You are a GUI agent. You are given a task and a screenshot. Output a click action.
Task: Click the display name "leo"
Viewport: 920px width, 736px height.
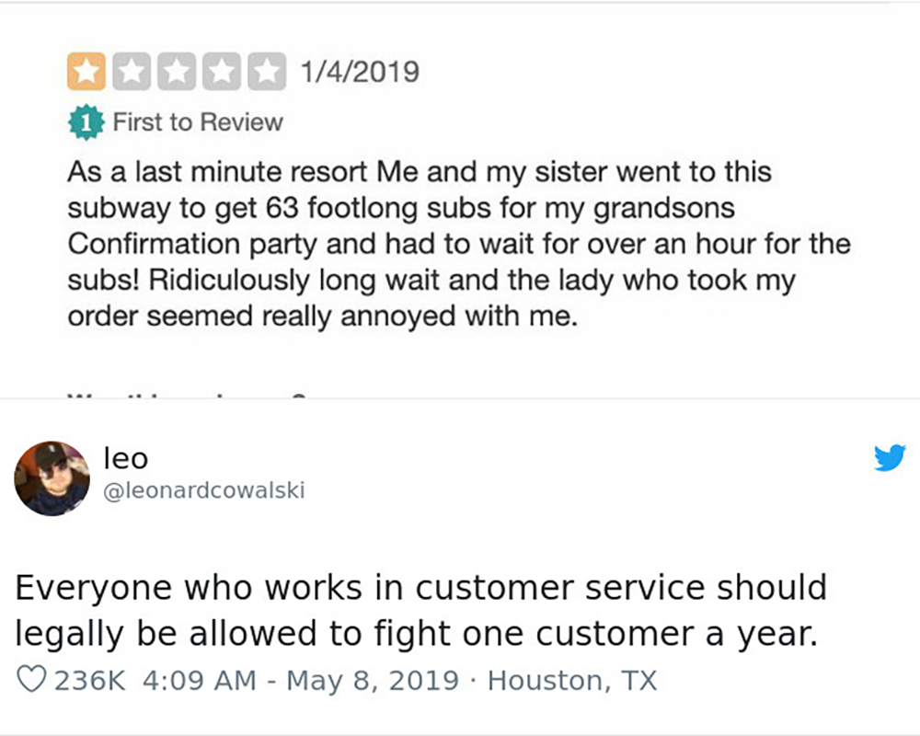point(127,457)
